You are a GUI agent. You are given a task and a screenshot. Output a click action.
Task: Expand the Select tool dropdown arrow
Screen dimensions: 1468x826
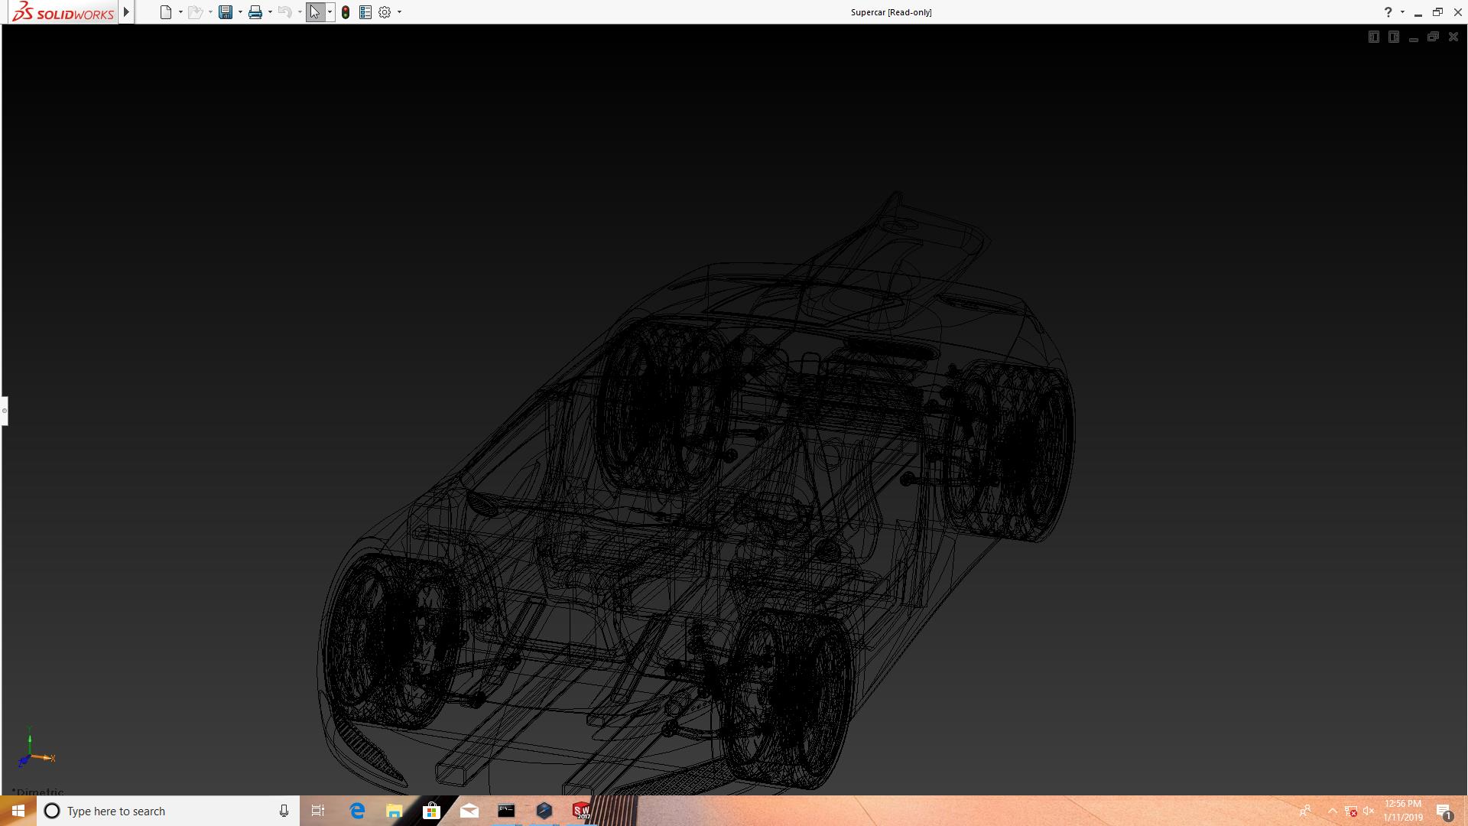pos(330,12)
